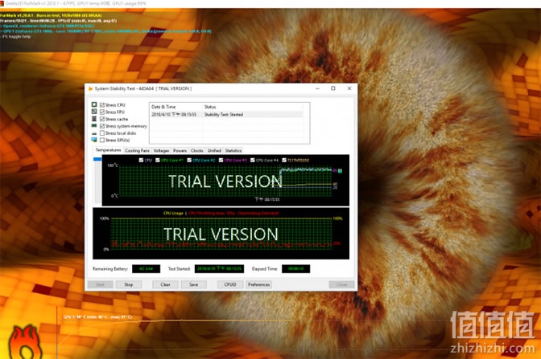541x359 pixels.
Task: Toggle the CPU Core #2 graph checkbox
Action: click(189, 160)
